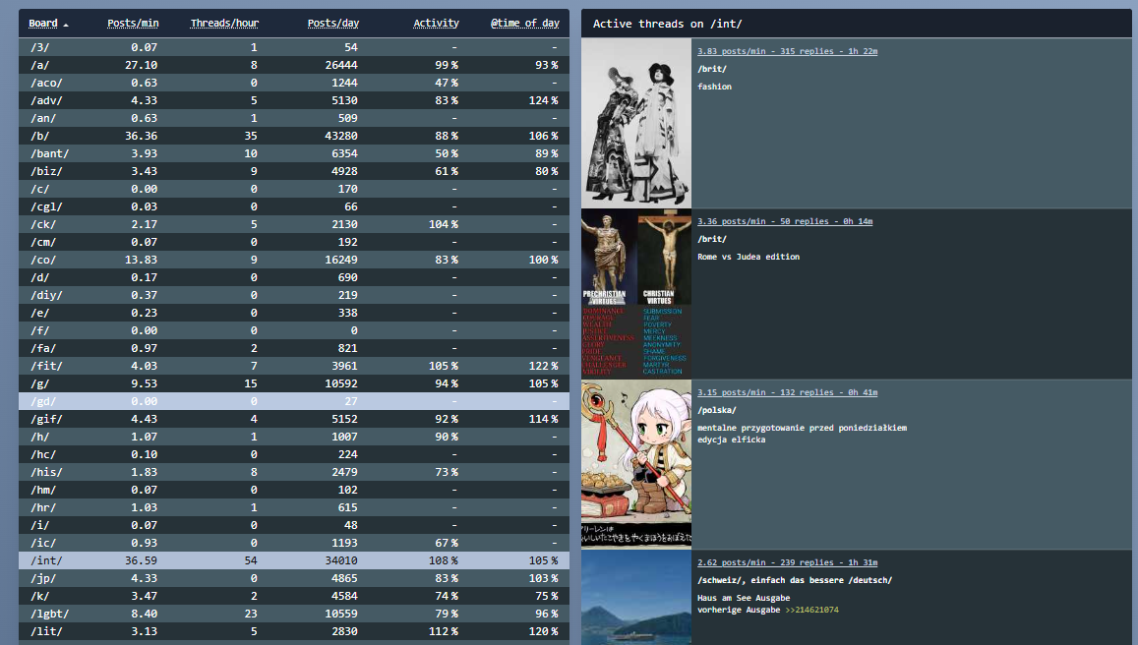This screenshot has height=645, width=1138.
Task: Open the Rome vs Judea statue thumbnail
Action: point(636,294)
